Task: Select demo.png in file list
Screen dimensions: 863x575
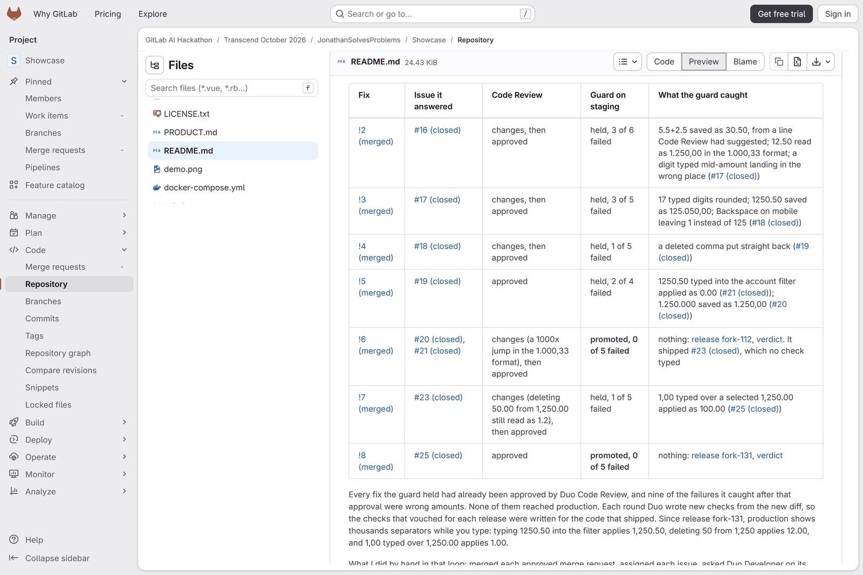Action: 232,169
